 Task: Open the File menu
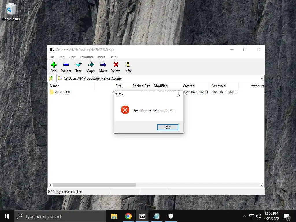click(x=52, y=57)
